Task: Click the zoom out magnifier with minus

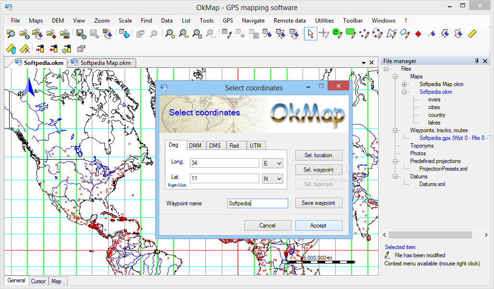Action: (184, 33)
